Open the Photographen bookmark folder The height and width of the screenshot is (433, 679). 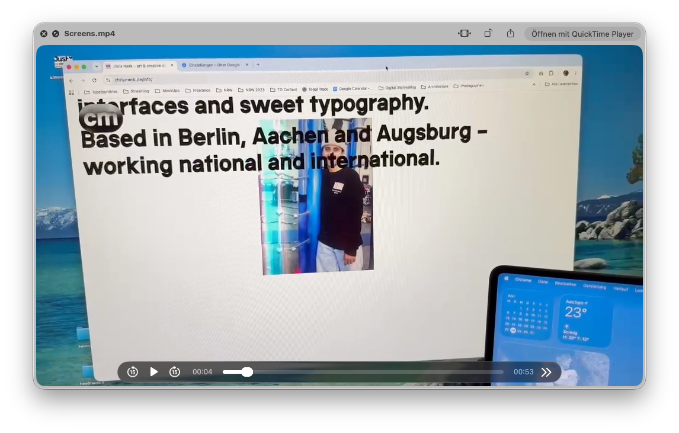coord(469,86)
